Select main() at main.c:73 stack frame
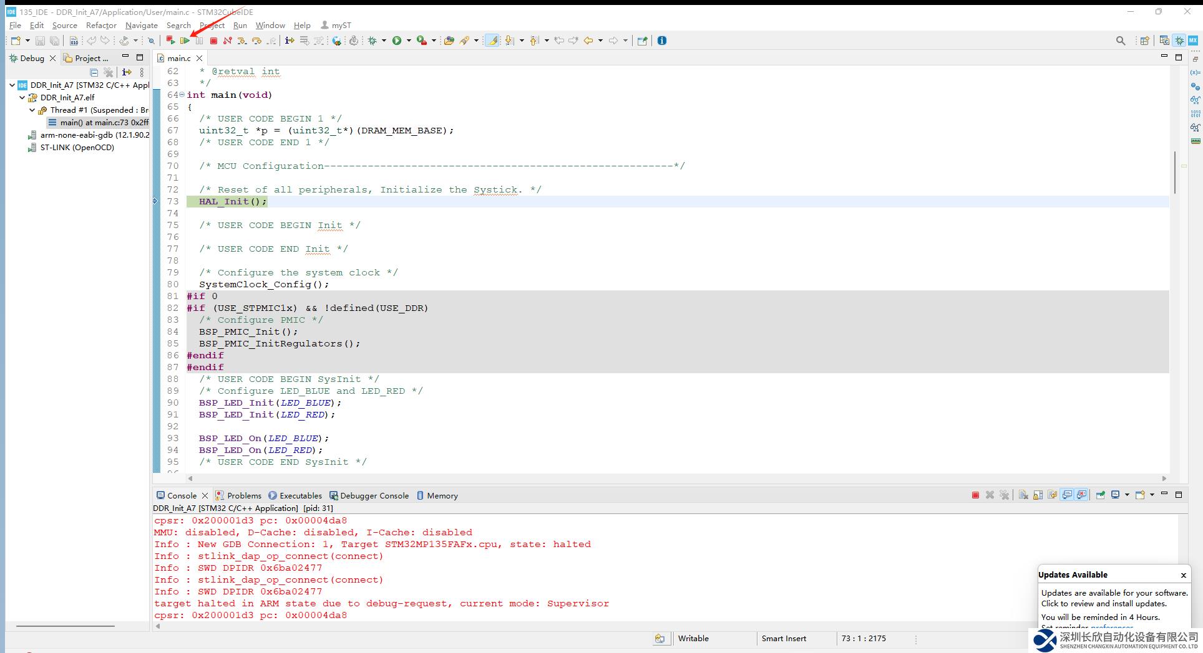The image size is (1203, 653). [104, 123]
